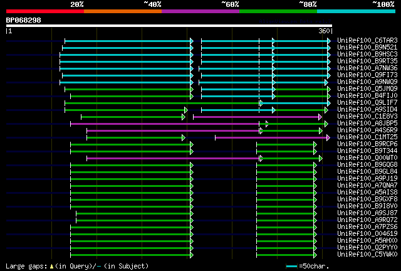The height and width of the screenshot is (271, 401).
Task: Select the UniRef100_B4FIJ0 label
Action: [x=367, y=96]
